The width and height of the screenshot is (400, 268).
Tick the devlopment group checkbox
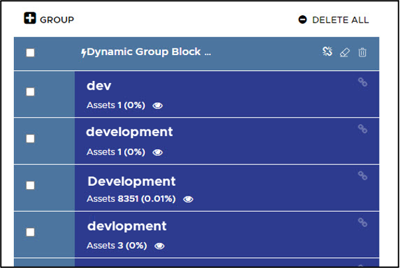click(31, 232)
